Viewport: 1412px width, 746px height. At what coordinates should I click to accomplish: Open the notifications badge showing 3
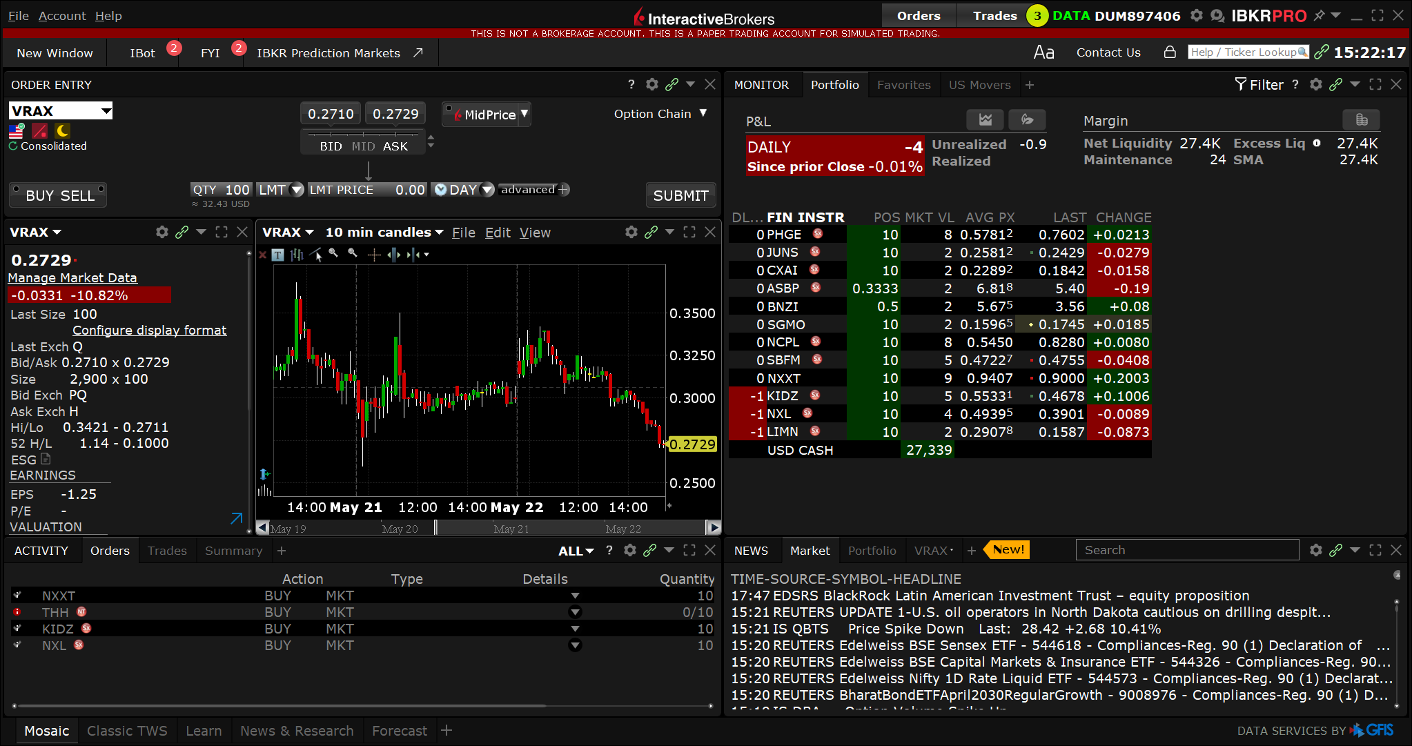tap(1037, 16)
